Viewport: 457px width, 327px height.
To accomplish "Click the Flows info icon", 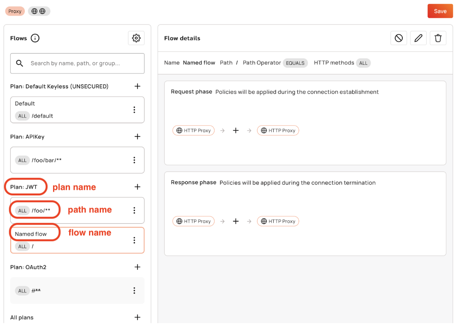I will 35,38.
